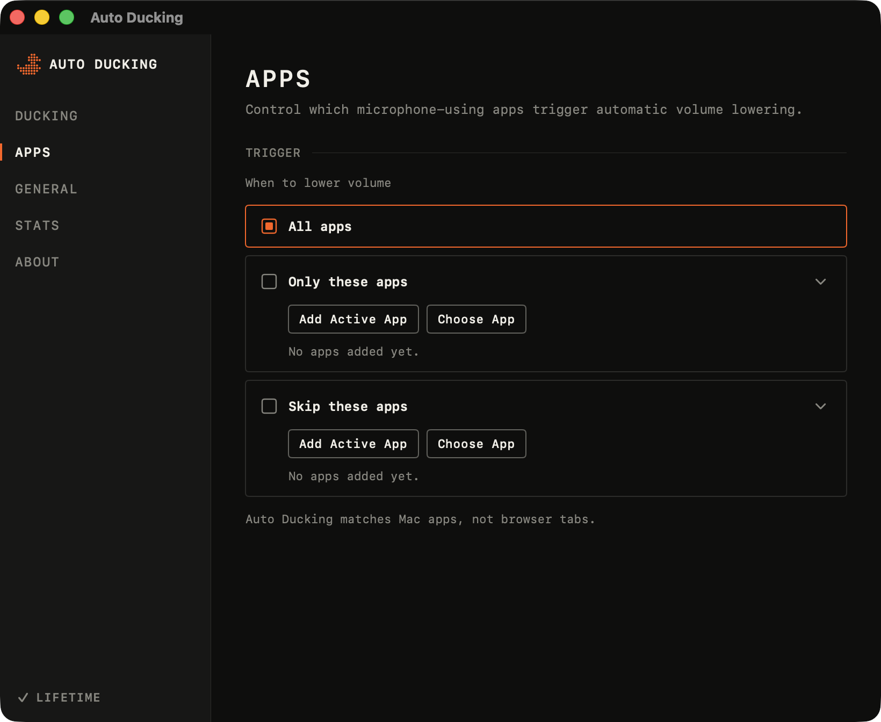Click the AUTO DUCKING sidebar brand text
The width and height of the screenshot is (881, 722).
click(103, 64)
